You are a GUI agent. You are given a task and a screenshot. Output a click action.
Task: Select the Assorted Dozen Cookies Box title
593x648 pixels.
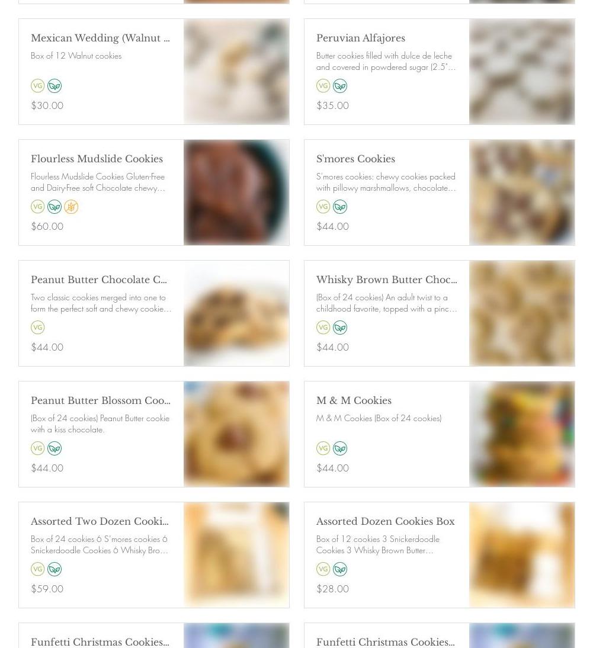385,521
